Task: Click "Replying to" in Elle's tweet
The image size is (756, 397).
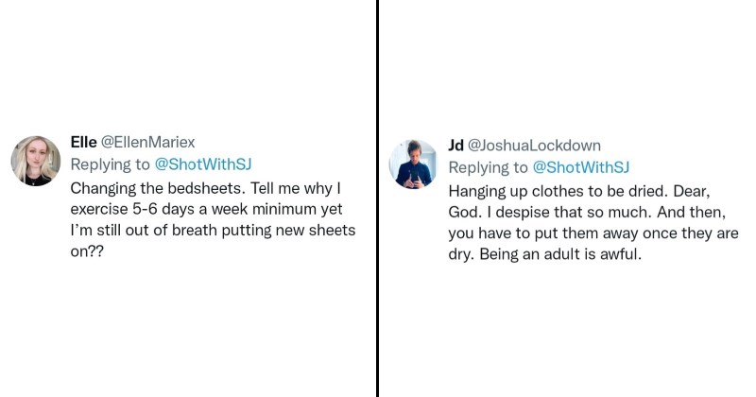Action: [110, 164]
